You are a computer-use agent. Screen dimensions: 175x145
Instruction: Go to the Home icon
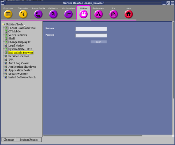128,14
